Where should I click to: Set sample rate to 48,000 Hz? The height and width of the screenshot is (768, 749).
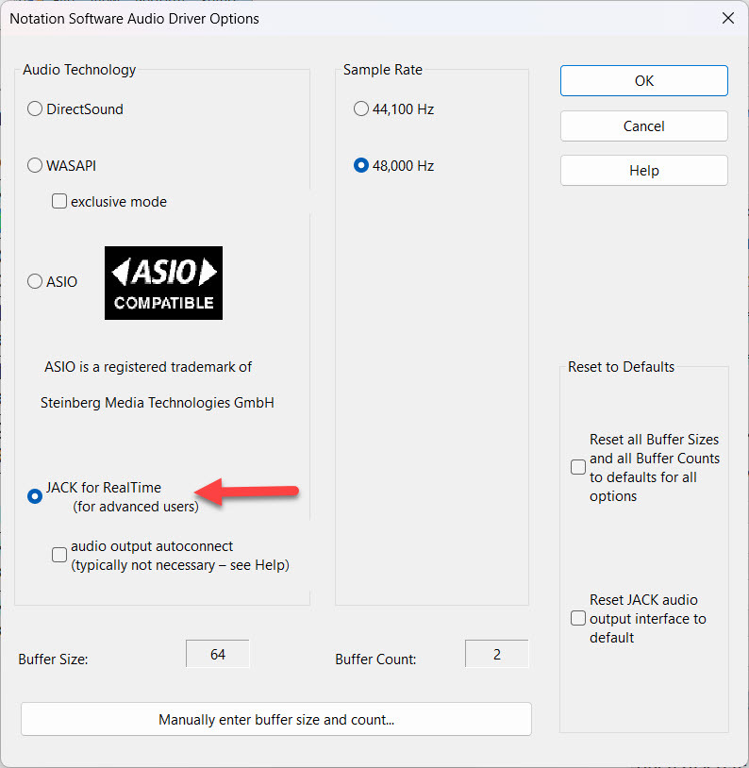361,166
